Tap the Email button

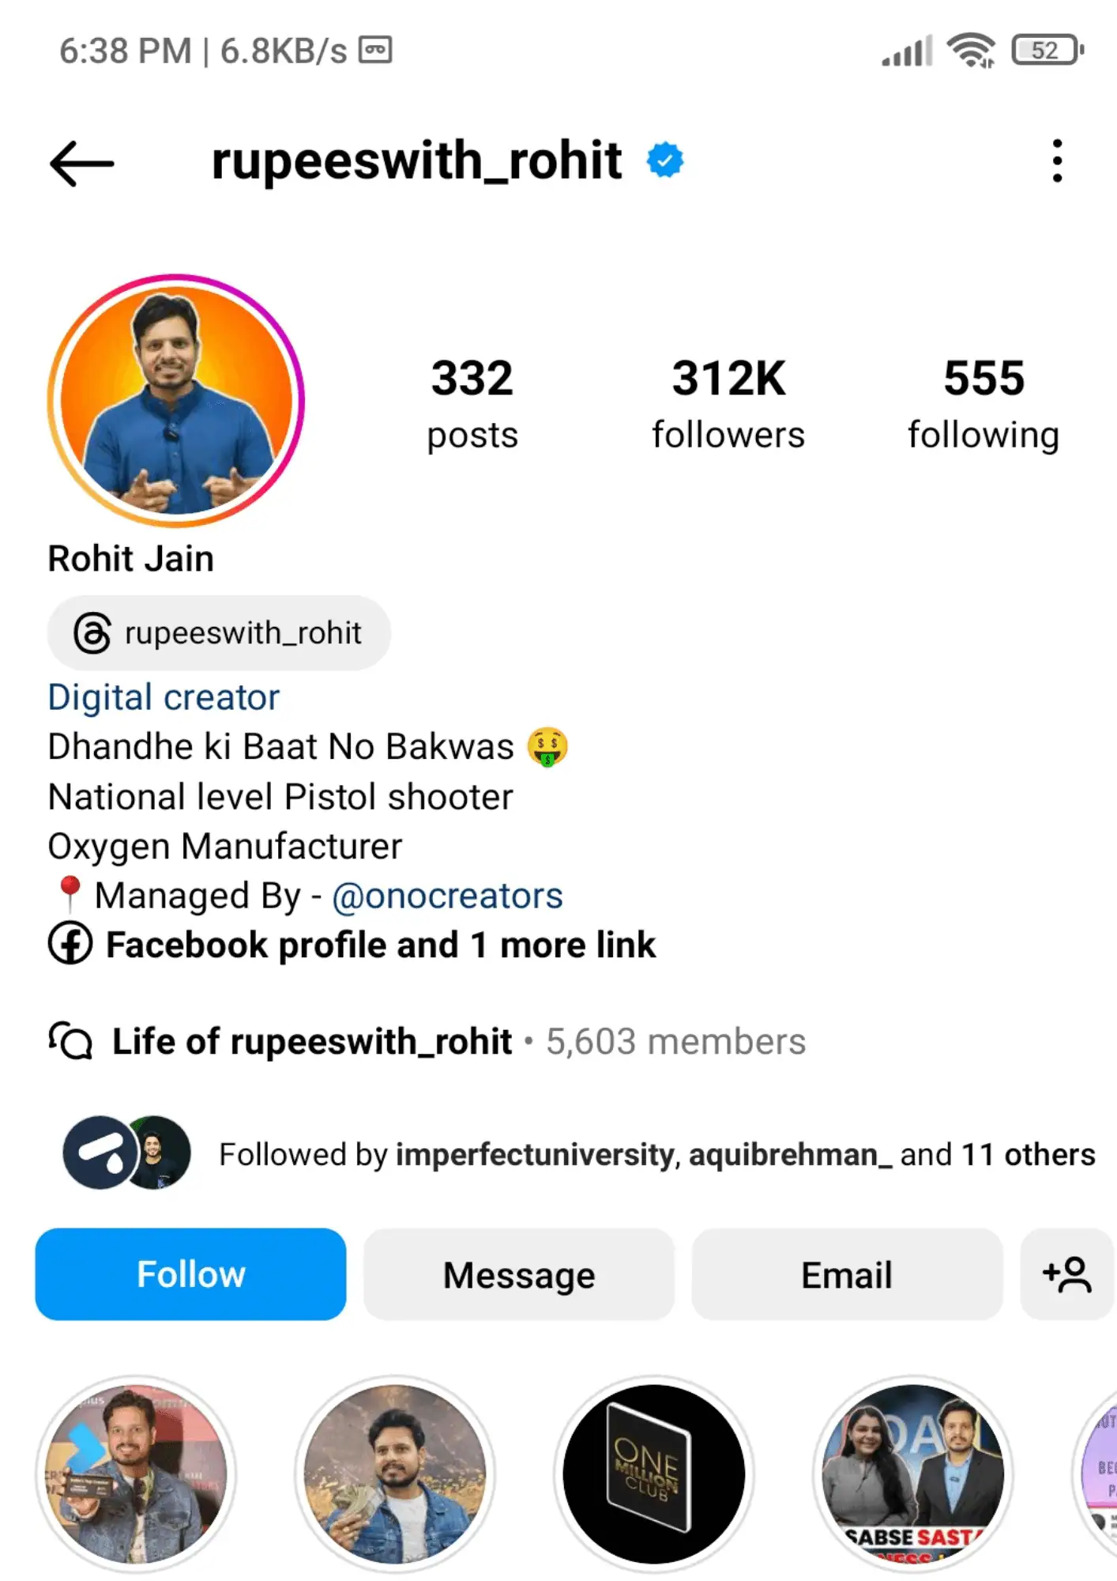[847, 1273]
